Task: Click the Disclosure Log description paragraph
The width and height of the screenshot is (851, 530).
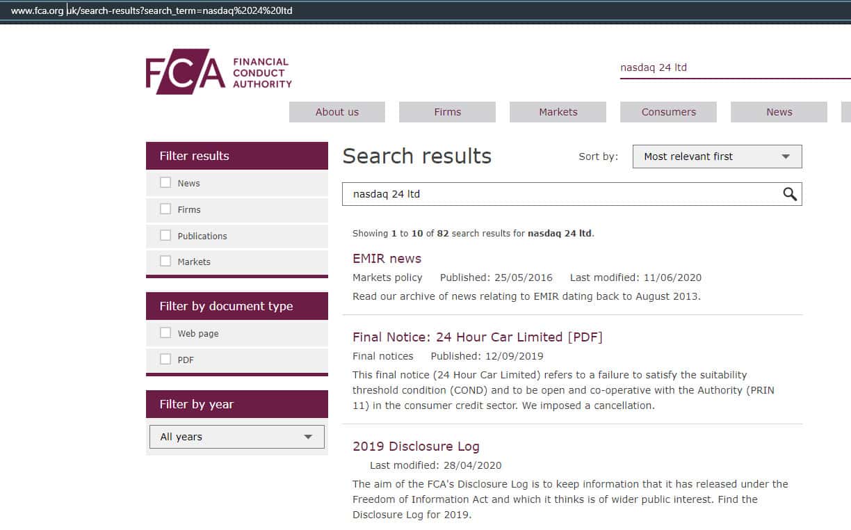Action: [x=570, y=499]
